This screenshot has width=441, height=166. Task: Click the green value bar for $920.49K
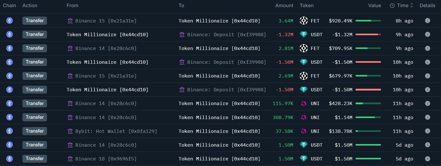(368, 21)
